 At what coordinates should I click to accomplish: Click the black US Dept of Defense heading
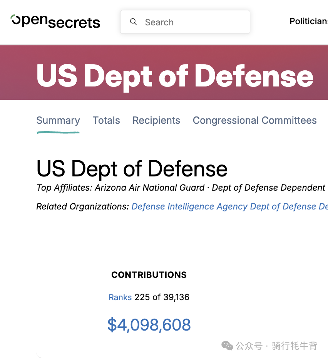(x=132, y=169)
